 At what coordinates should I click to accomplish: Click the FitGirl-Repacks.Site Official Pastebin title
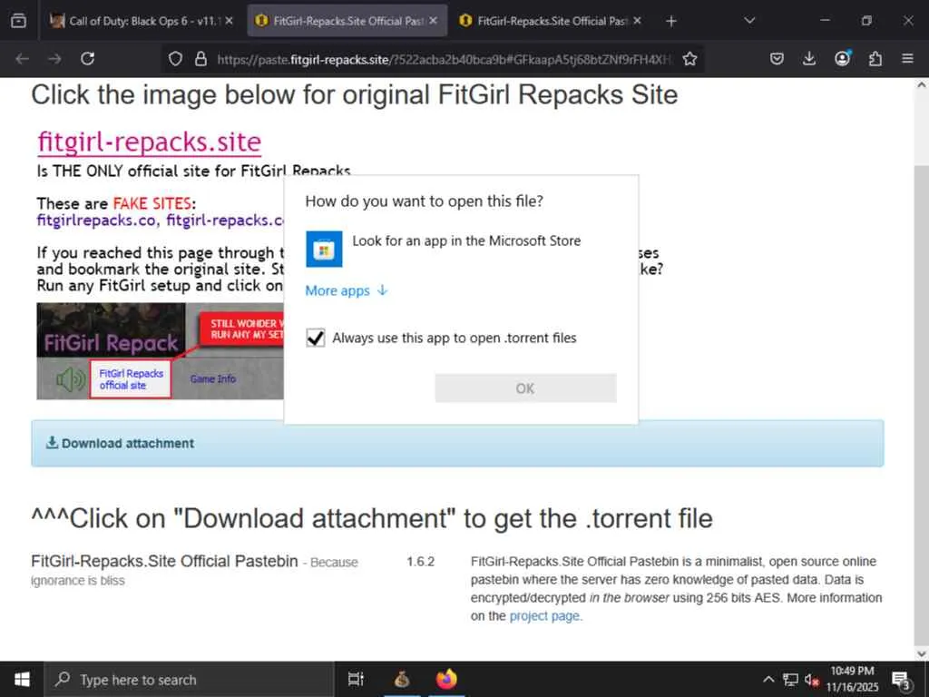point(165,561)
